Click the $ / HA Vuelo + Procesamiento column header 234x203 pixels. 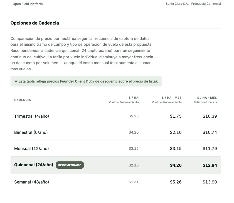pos(124,100)
